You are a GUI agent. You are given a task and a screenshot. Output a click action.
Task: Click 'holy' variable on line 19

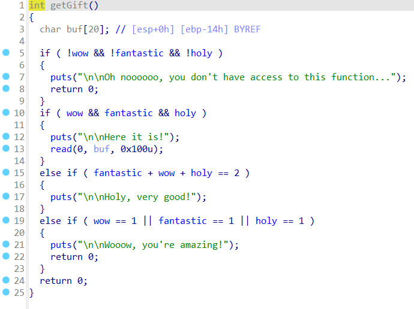click(x=266, y=221)
